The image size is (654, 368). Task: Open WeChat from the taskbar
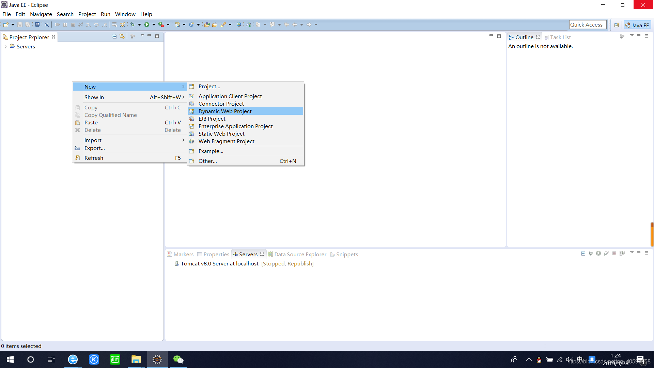(x=178, y=359)
